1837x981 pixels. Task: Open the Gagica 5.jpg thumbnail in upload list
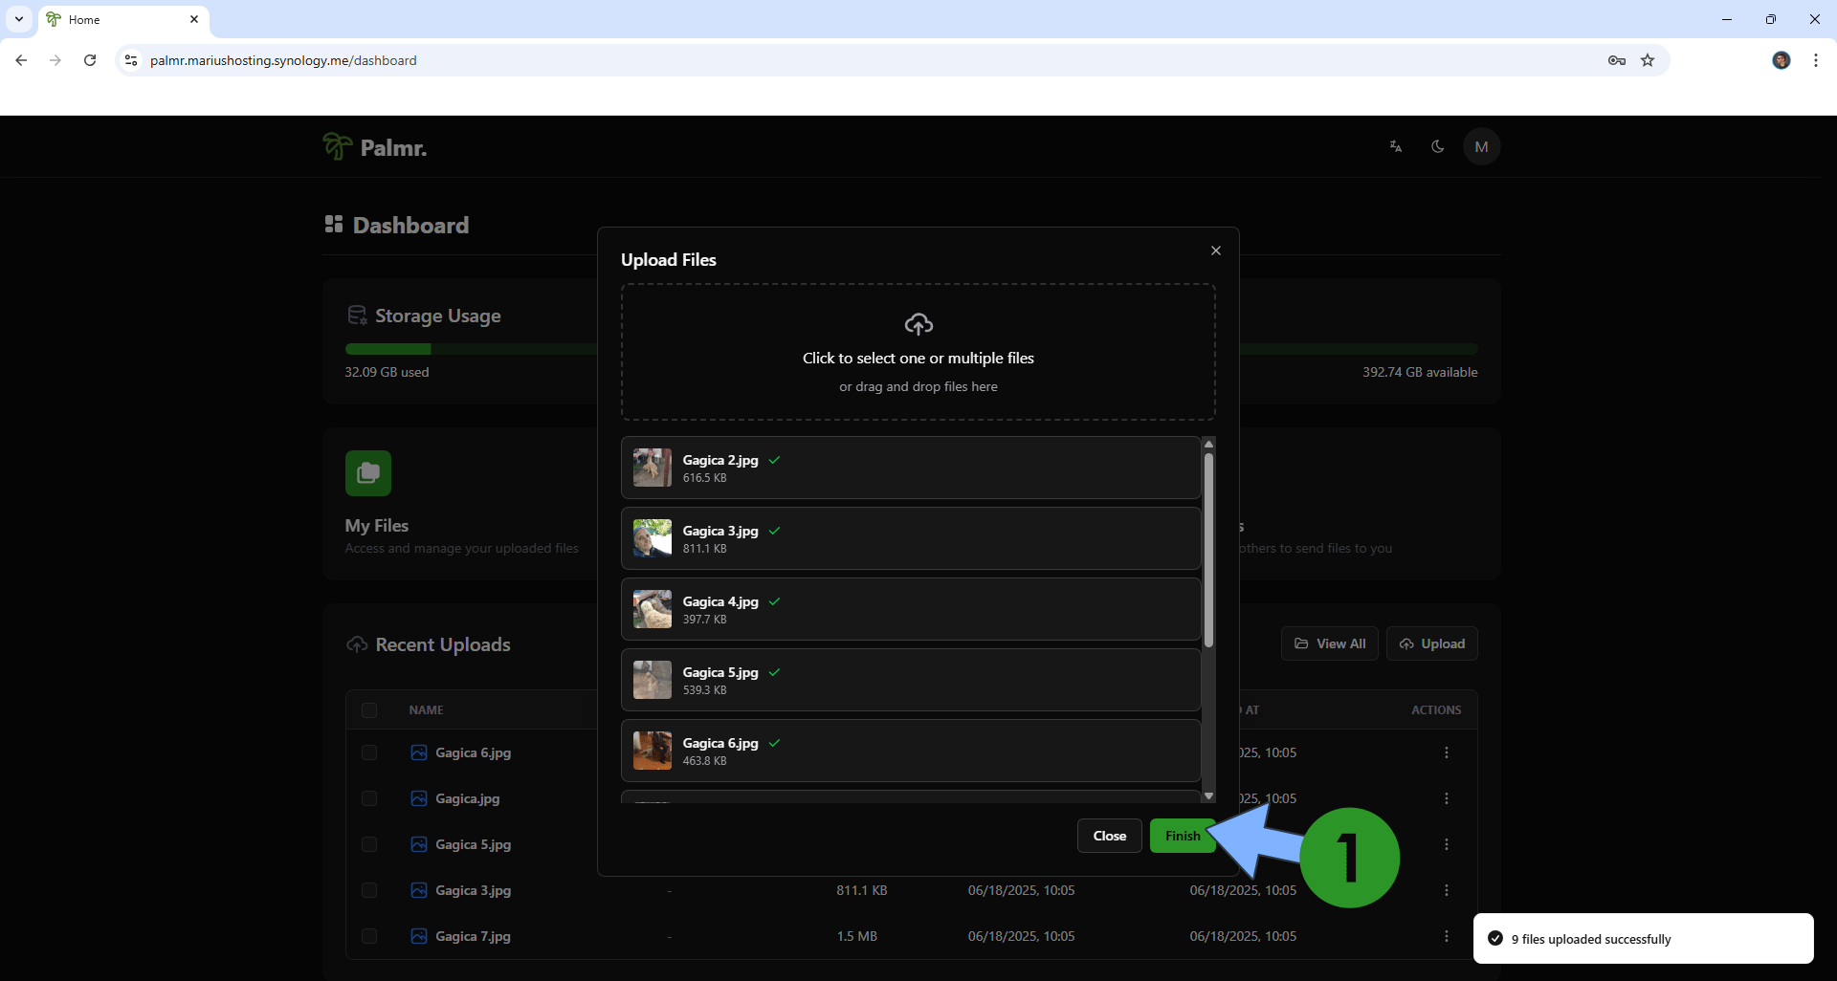pyautogui.click(x=653, y=680)
